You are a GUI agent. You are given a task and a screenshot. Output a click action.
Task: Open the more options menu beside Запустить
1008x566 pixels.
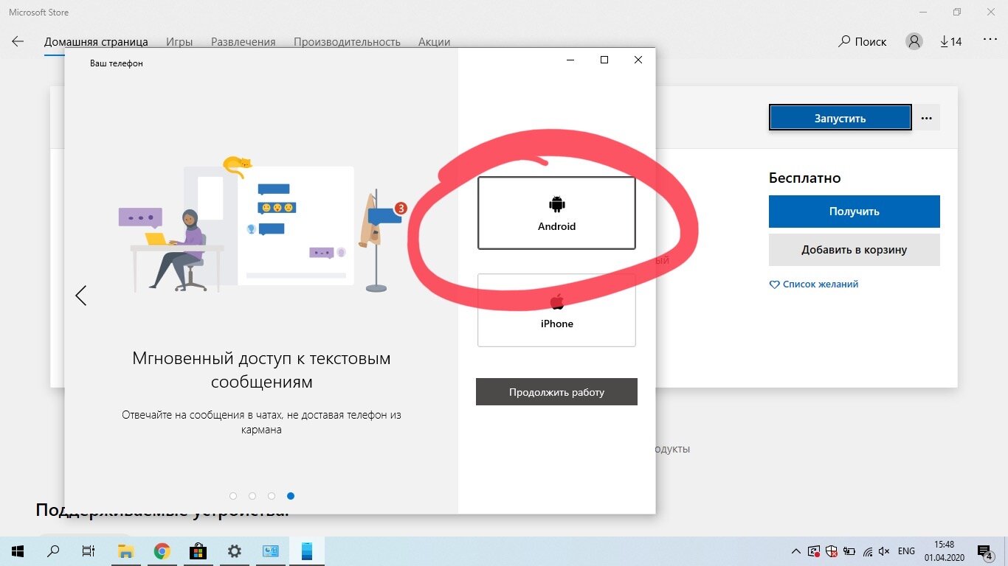coord(927,118)
